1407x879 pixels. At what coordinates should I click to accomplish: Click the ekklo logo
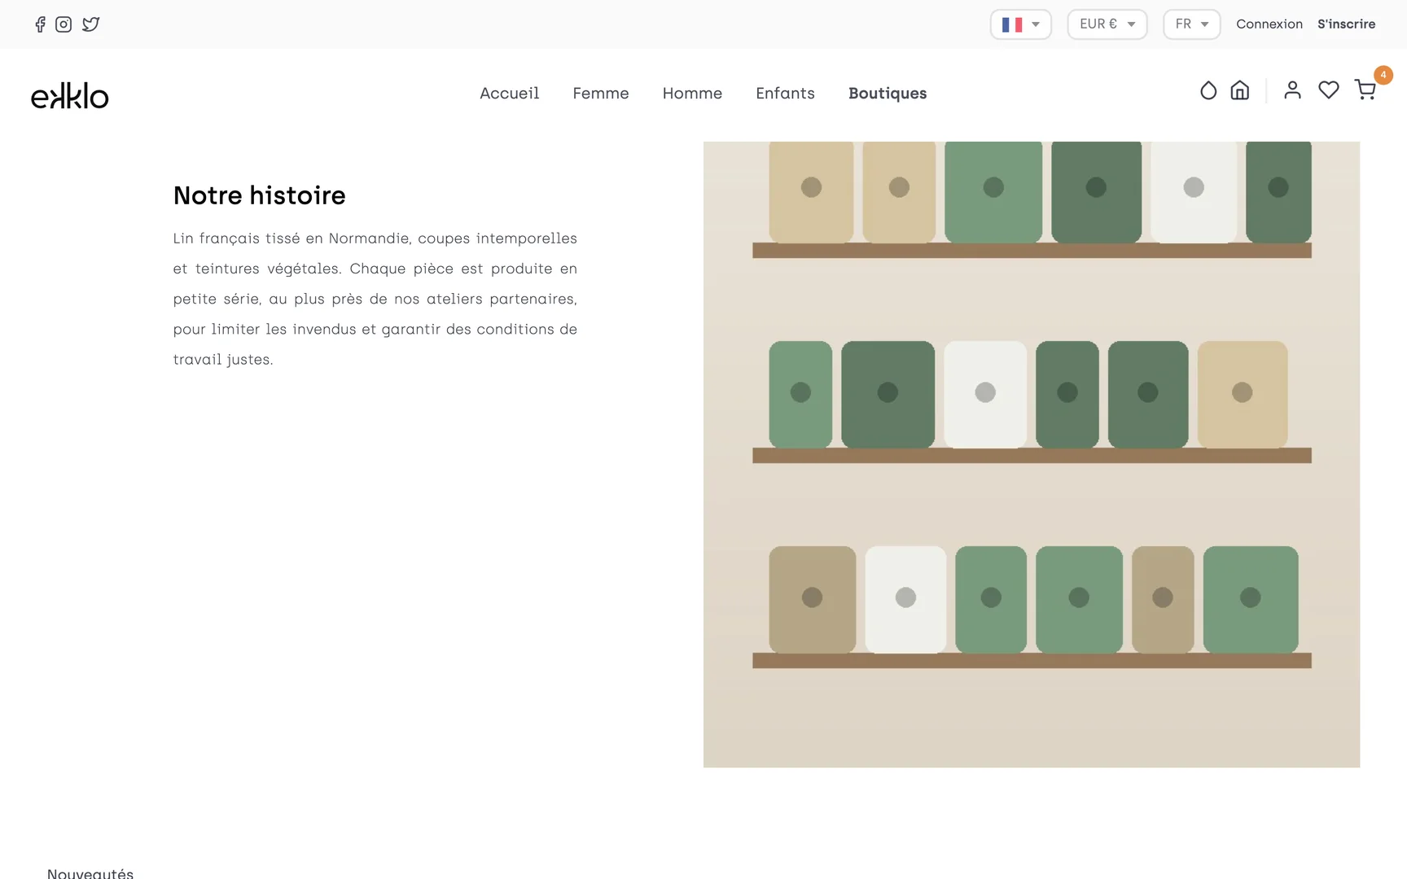(70, 96)
